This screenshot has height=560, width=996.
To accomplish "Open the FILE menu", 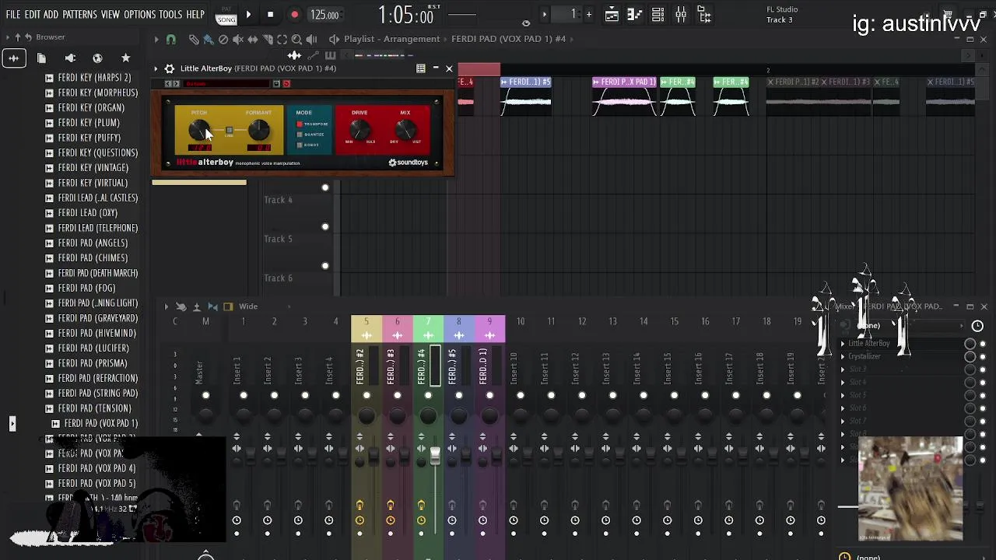I will point(13,15).
